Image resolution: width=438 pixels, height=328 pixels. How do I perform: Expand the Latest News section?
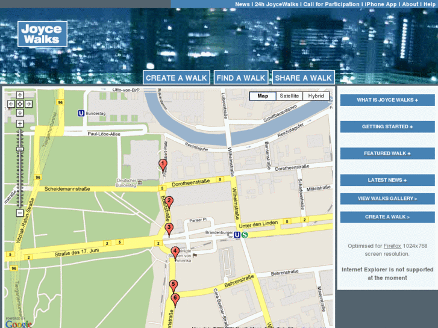tap(387, 180)
